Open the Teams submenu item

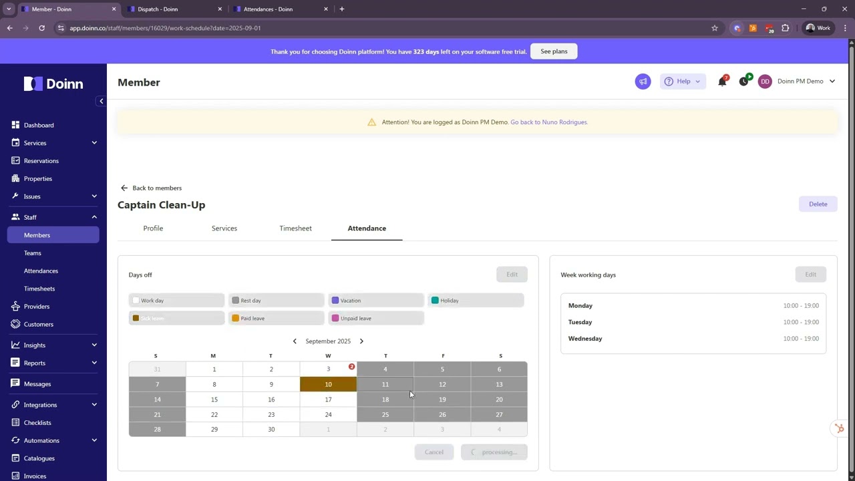click(x=33, y=253)
